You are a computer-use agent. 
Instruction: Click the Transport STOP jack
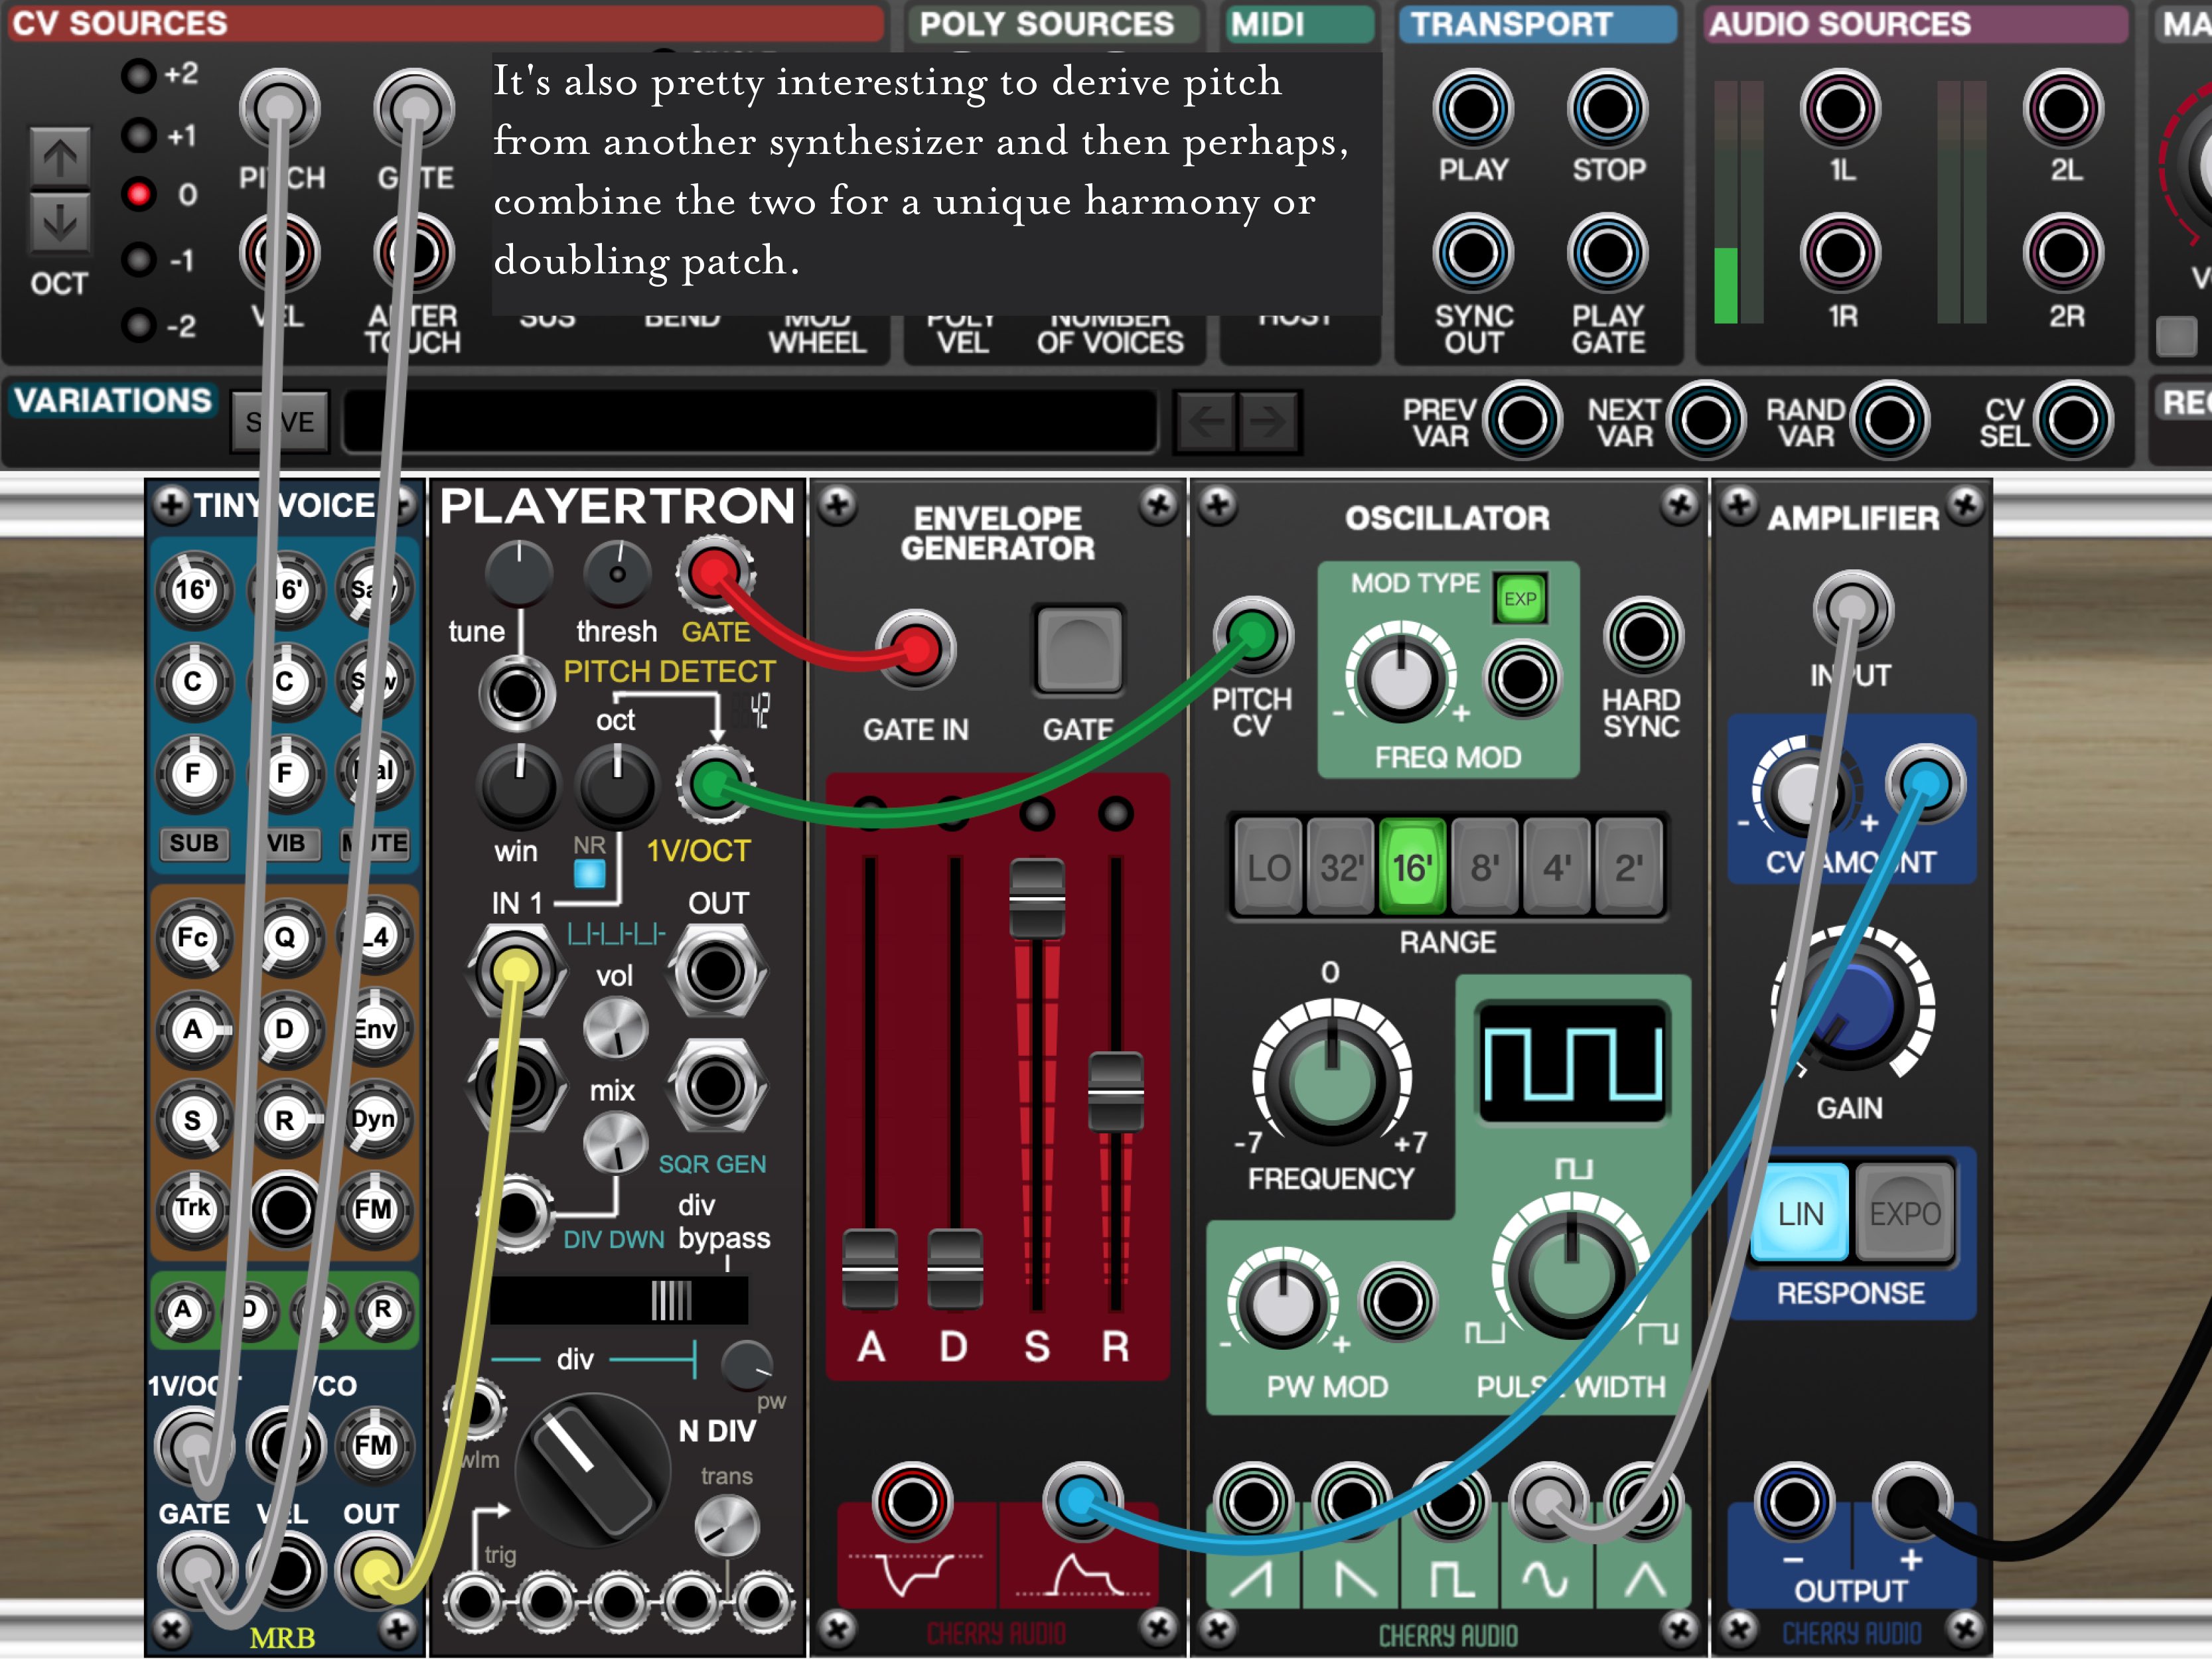1607,108
